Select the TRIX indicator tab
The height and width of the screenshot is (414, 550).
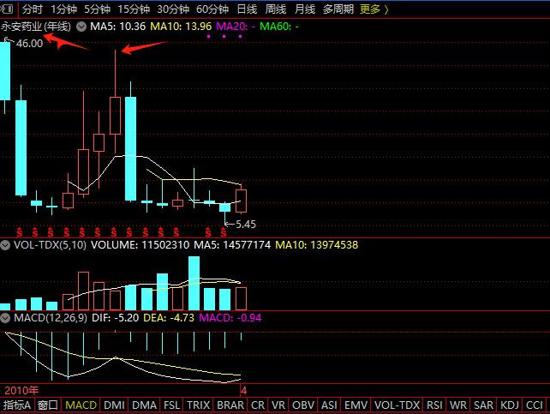click(x=198, y=405)
